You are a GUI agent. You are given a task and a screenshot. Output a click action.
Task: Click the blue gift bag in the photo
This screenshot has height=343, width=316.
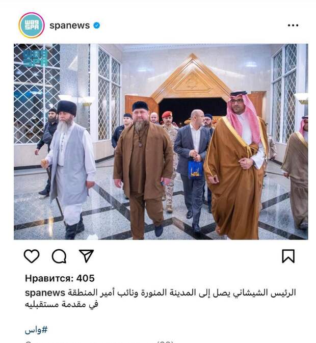pos(195,169)
